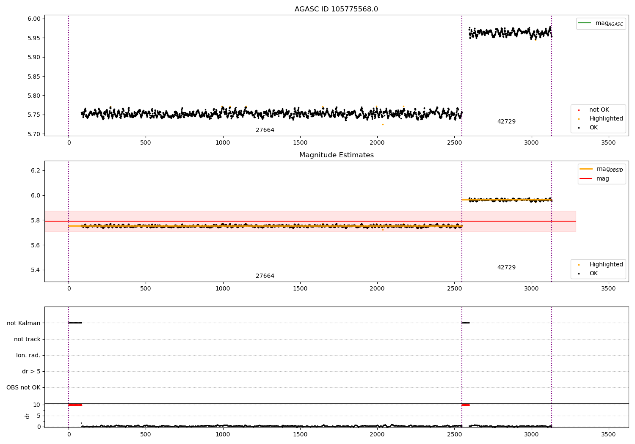Click the 2000 x-axis tick of bottom plot

pyautogui.click(x=377, y=434)
